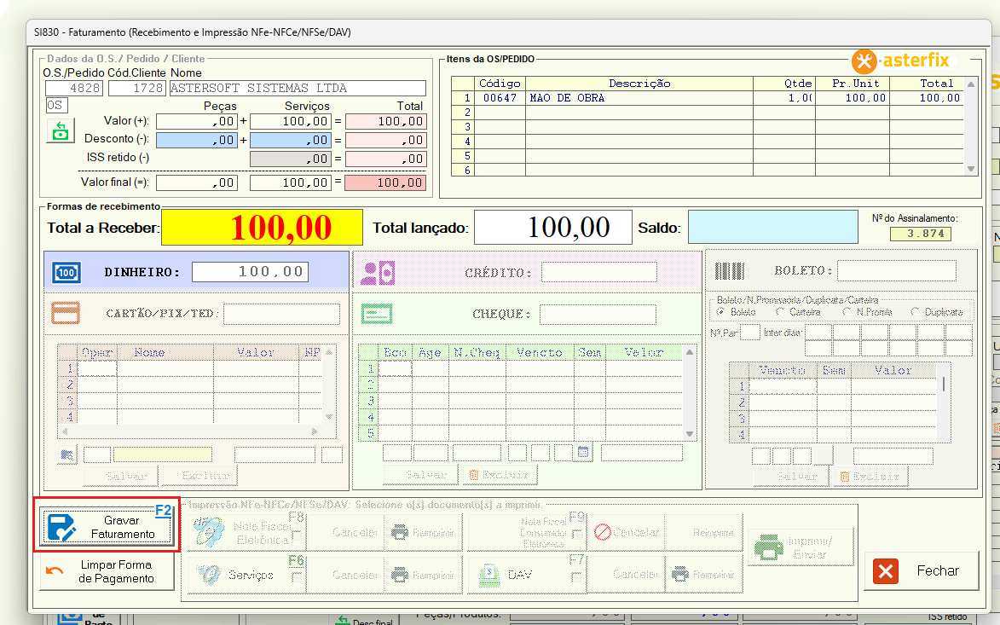Save billing with Gravar Faturamento

[x=107, y=527]
